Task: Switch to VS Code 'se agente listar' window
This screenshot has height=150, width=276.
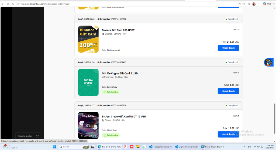Action: point(160,147)
